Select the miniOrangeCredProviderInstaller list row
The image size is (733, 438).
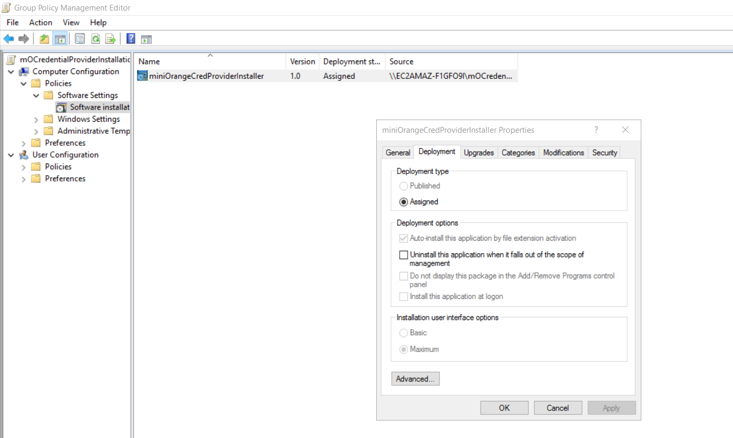click(326, 76)
